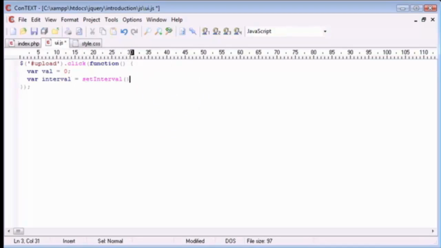Open the Edit menu
The width and height of the screenshot is (441, 248).
coord(36,20)
